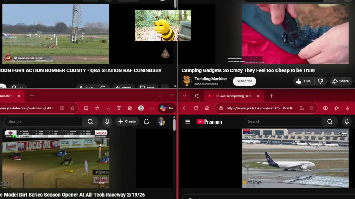View site info lock icon
355x199 pixels.
pyautogui.click(x=221, y=108)
